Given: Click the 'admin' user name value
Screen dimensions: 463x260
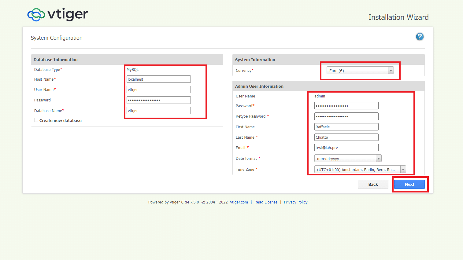Looking at the screenshot, I should 320,96.
